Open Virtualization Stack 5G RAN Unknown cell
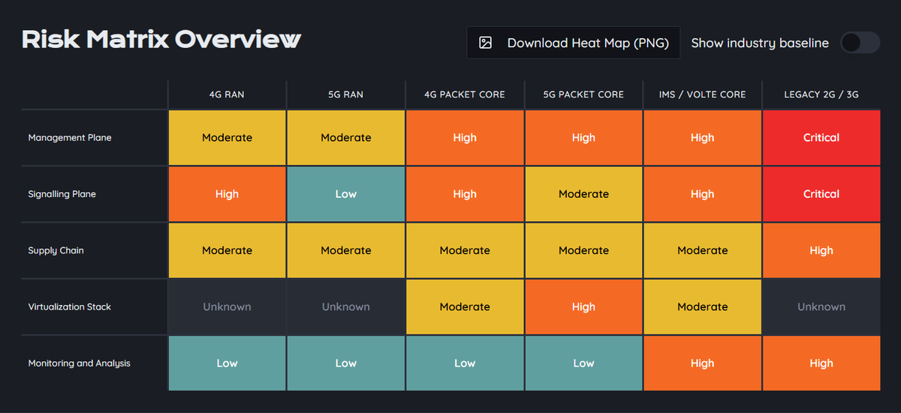The image size is (901, 413). (346, 307)
